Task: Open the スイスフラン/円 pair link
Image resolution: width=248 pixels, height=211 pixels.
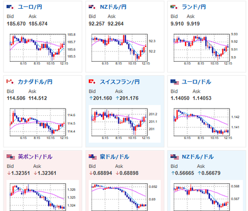Action: coord(120,82)
